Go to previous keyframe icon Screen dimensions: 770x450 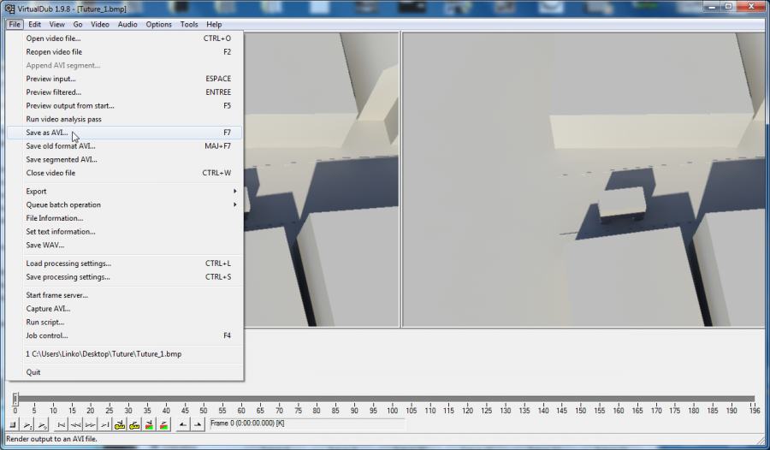(121, 425)
